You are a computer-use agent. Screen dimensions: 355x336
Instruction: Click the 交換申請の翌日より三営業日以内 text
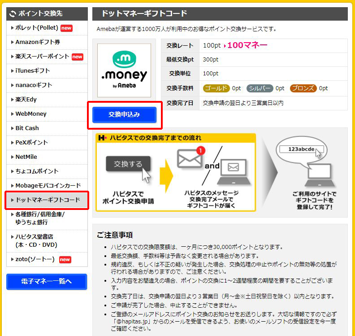pos(243,103)
